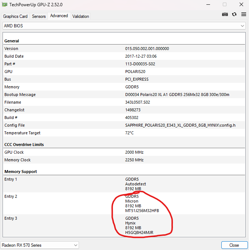Select Build Date value 2017-12-27 03:06
The height and width of the screenshot is (250, 249).
point(141,56)
